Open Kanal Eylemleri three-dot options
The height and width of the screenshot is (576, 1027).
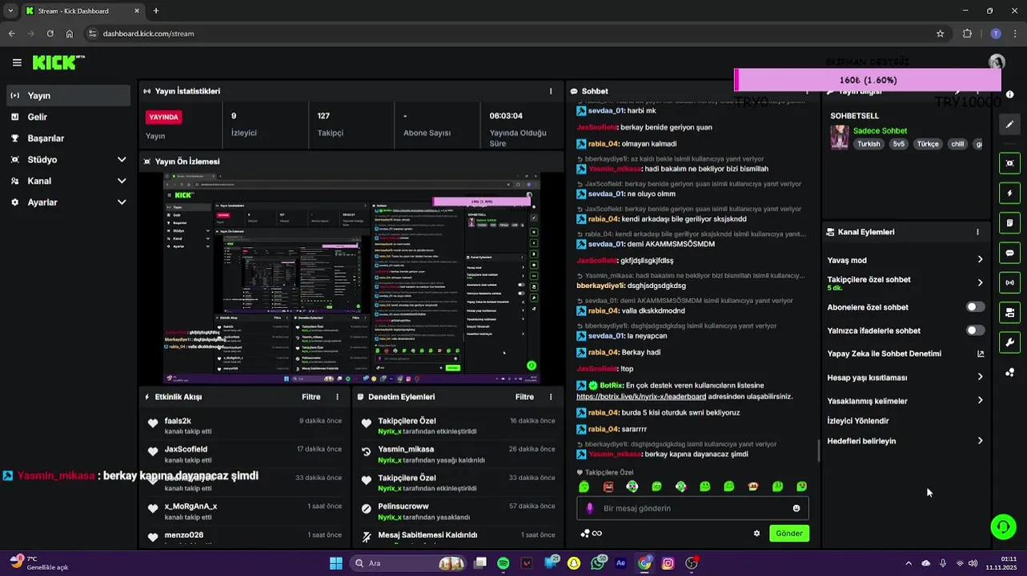[x=977, y=232]
